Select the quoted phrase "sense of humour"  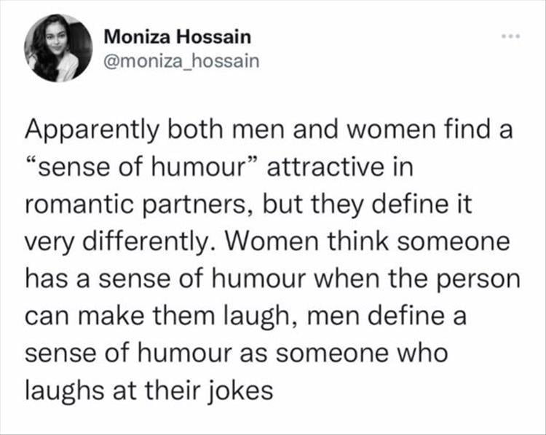click(x=142, y=167)
